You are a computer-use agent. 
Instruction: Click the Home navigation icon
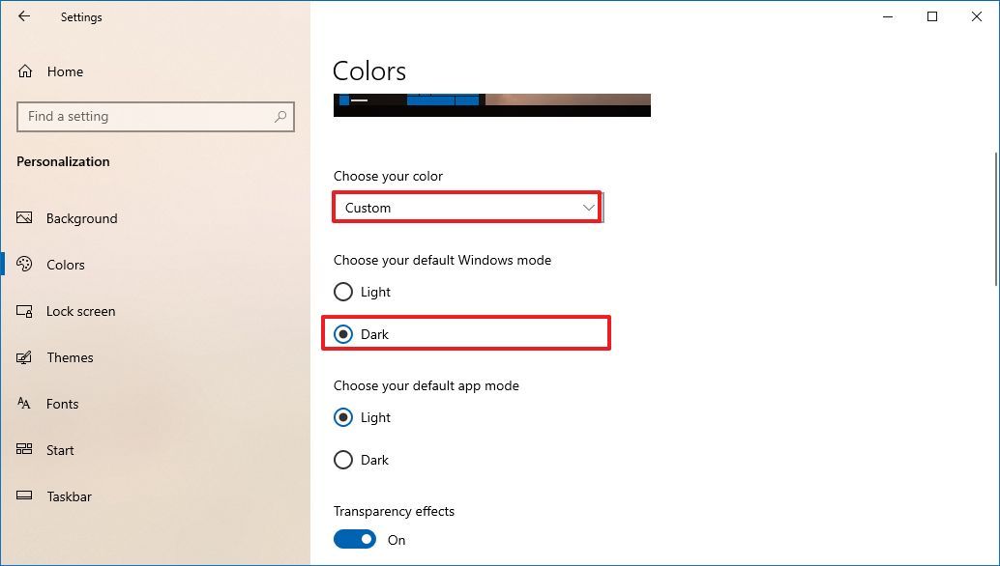[23, 71]
